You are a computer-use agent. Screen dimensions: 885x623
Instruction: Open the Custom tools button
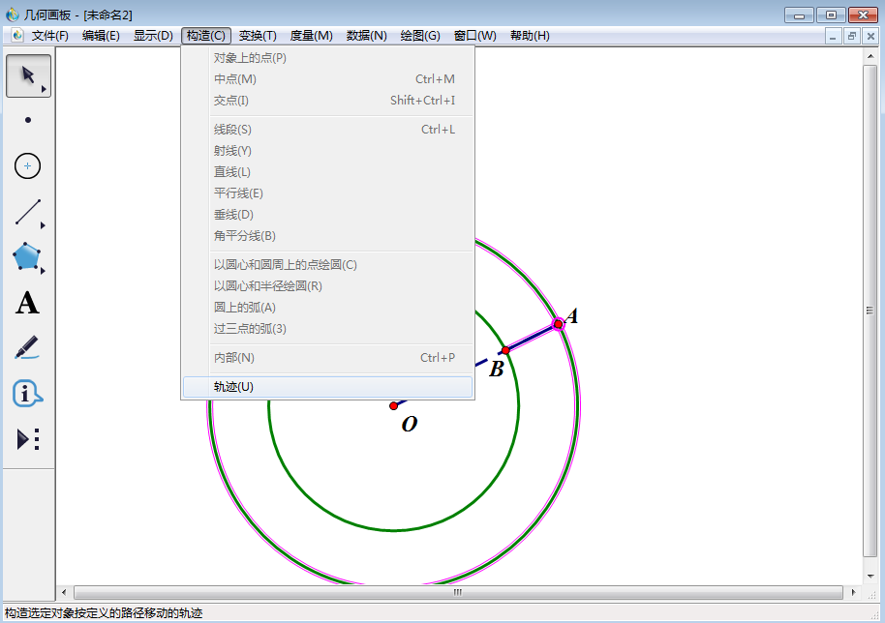(28, 438)
